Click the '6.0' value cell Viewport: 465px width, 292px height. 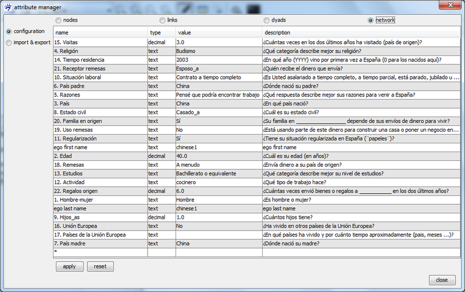pyautogui.click(x=219, y=191)
